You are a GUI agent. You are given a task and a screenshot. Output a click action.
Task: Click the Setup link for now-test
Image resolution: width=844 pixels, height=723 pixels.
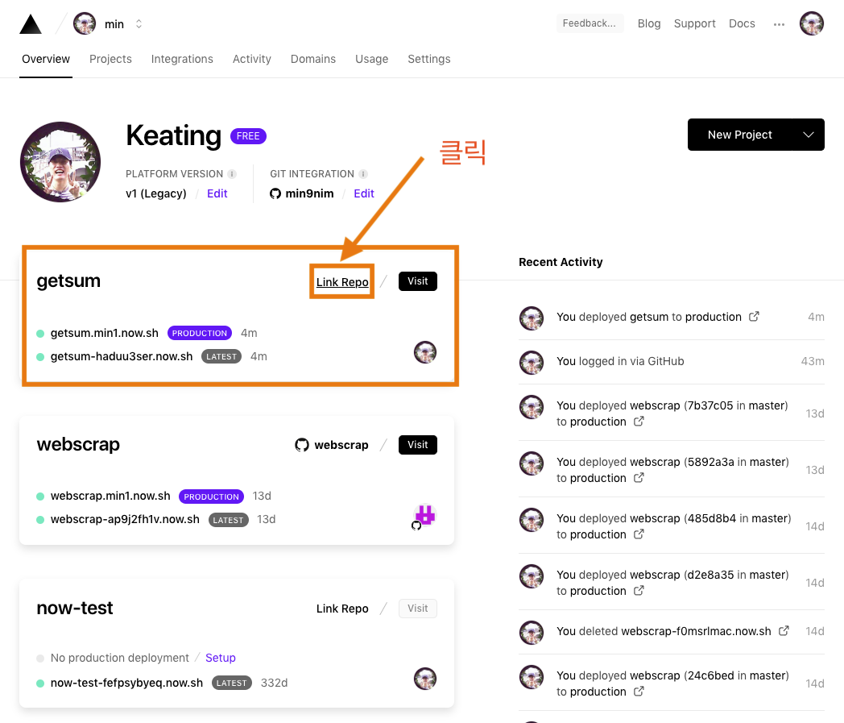click(x=221, y=658)
